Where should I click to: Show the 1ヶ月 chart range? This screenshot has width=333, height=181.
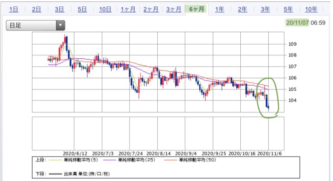pos(128,9)
